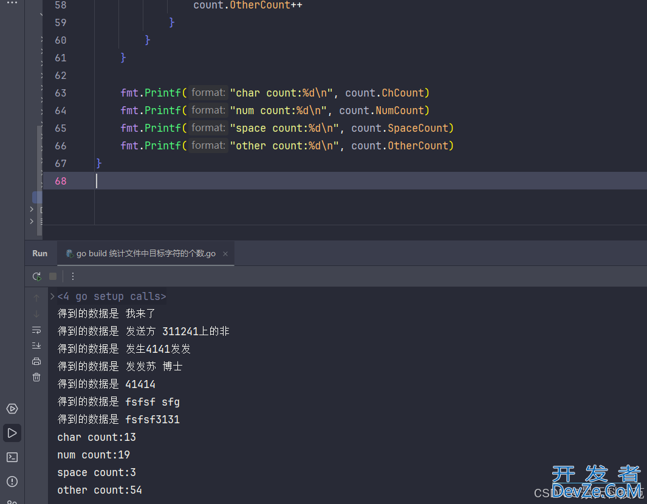
Task: Click the Run panel label
Action: pyautogui.click(x=40, y=254)
